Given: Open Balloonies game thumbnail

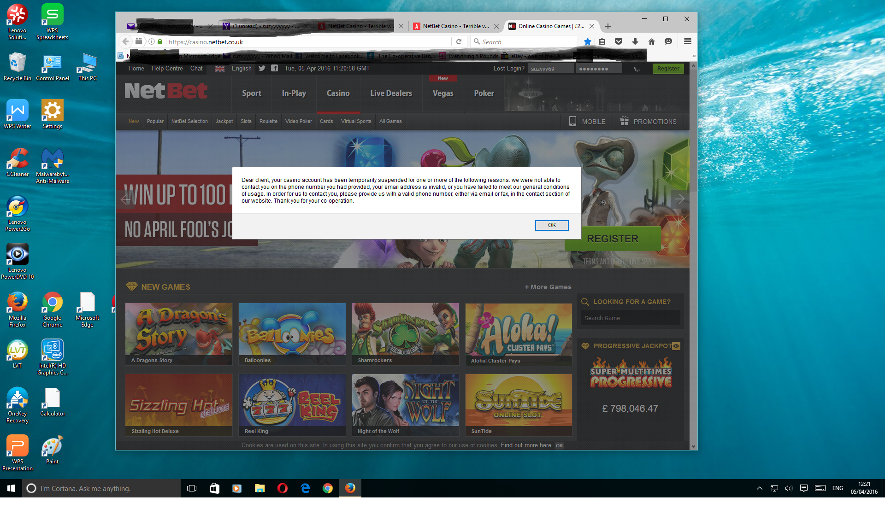Looking at the screenshot, I should (x=292, y=334).
